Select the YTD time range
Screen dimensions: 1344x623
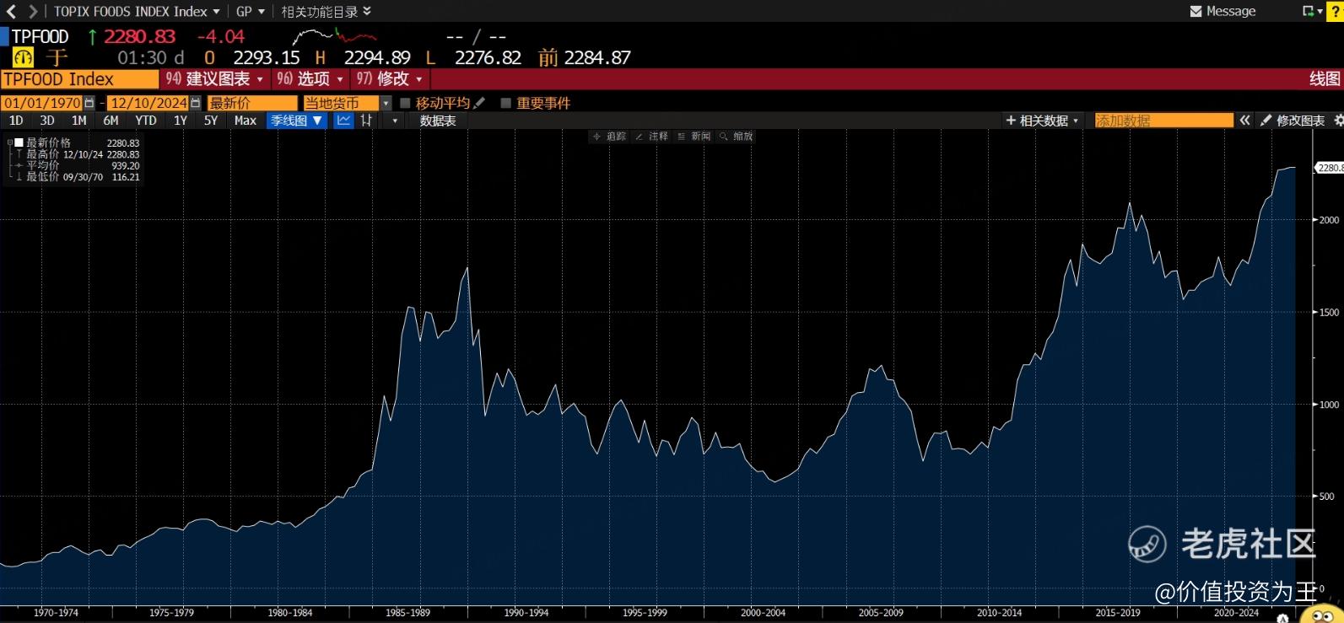pyautogui.click(x=146, y=121)
